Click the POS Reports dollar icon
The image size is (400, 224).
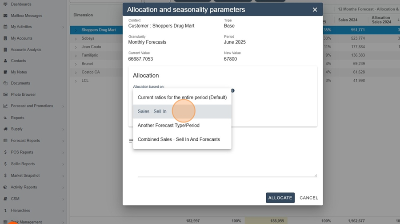[5, 152]
